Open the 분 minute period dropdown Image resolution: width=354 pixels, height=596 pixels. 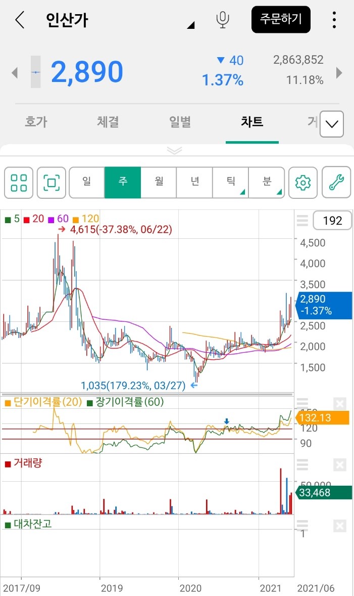pos(267,183)
